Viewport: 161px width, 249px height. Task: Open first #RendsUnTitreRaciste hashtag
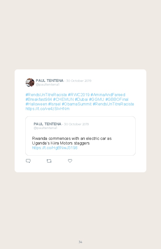(x=46, y=95)
